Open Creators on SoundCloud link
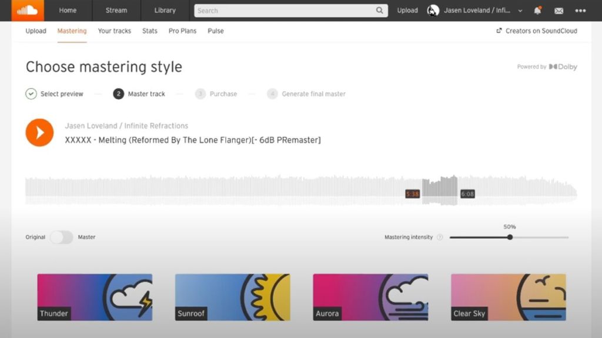This screenshot has width=602, height=338. [537, 31]
